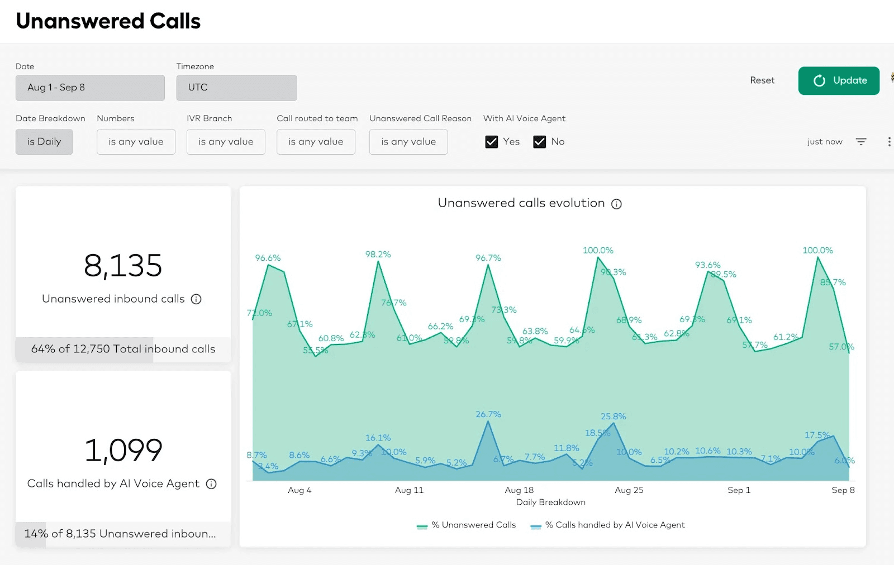Image resolution: width=894 pixels, height=565 pixels.
Task: Click the Reset link
Action: (762, 80)
